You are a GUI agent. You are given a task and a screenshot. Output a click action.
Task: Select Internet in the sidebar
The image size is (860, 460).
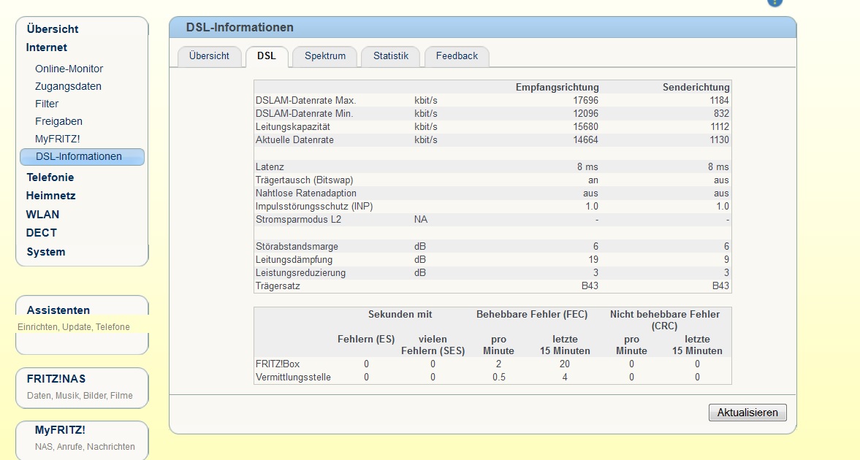(x=47, y=47)
